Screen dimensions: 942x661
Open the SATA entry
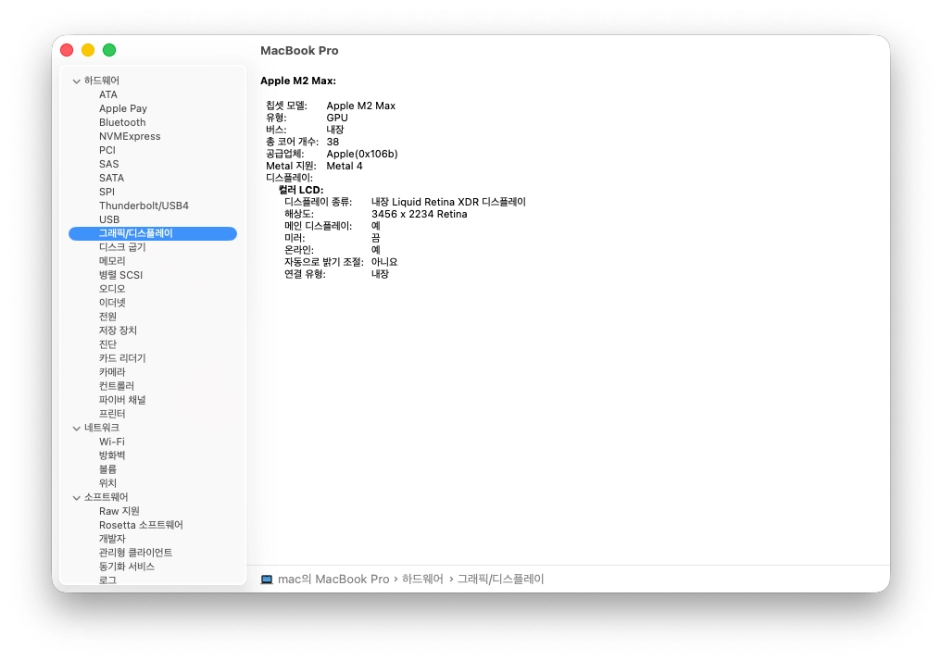click(111, 178)
